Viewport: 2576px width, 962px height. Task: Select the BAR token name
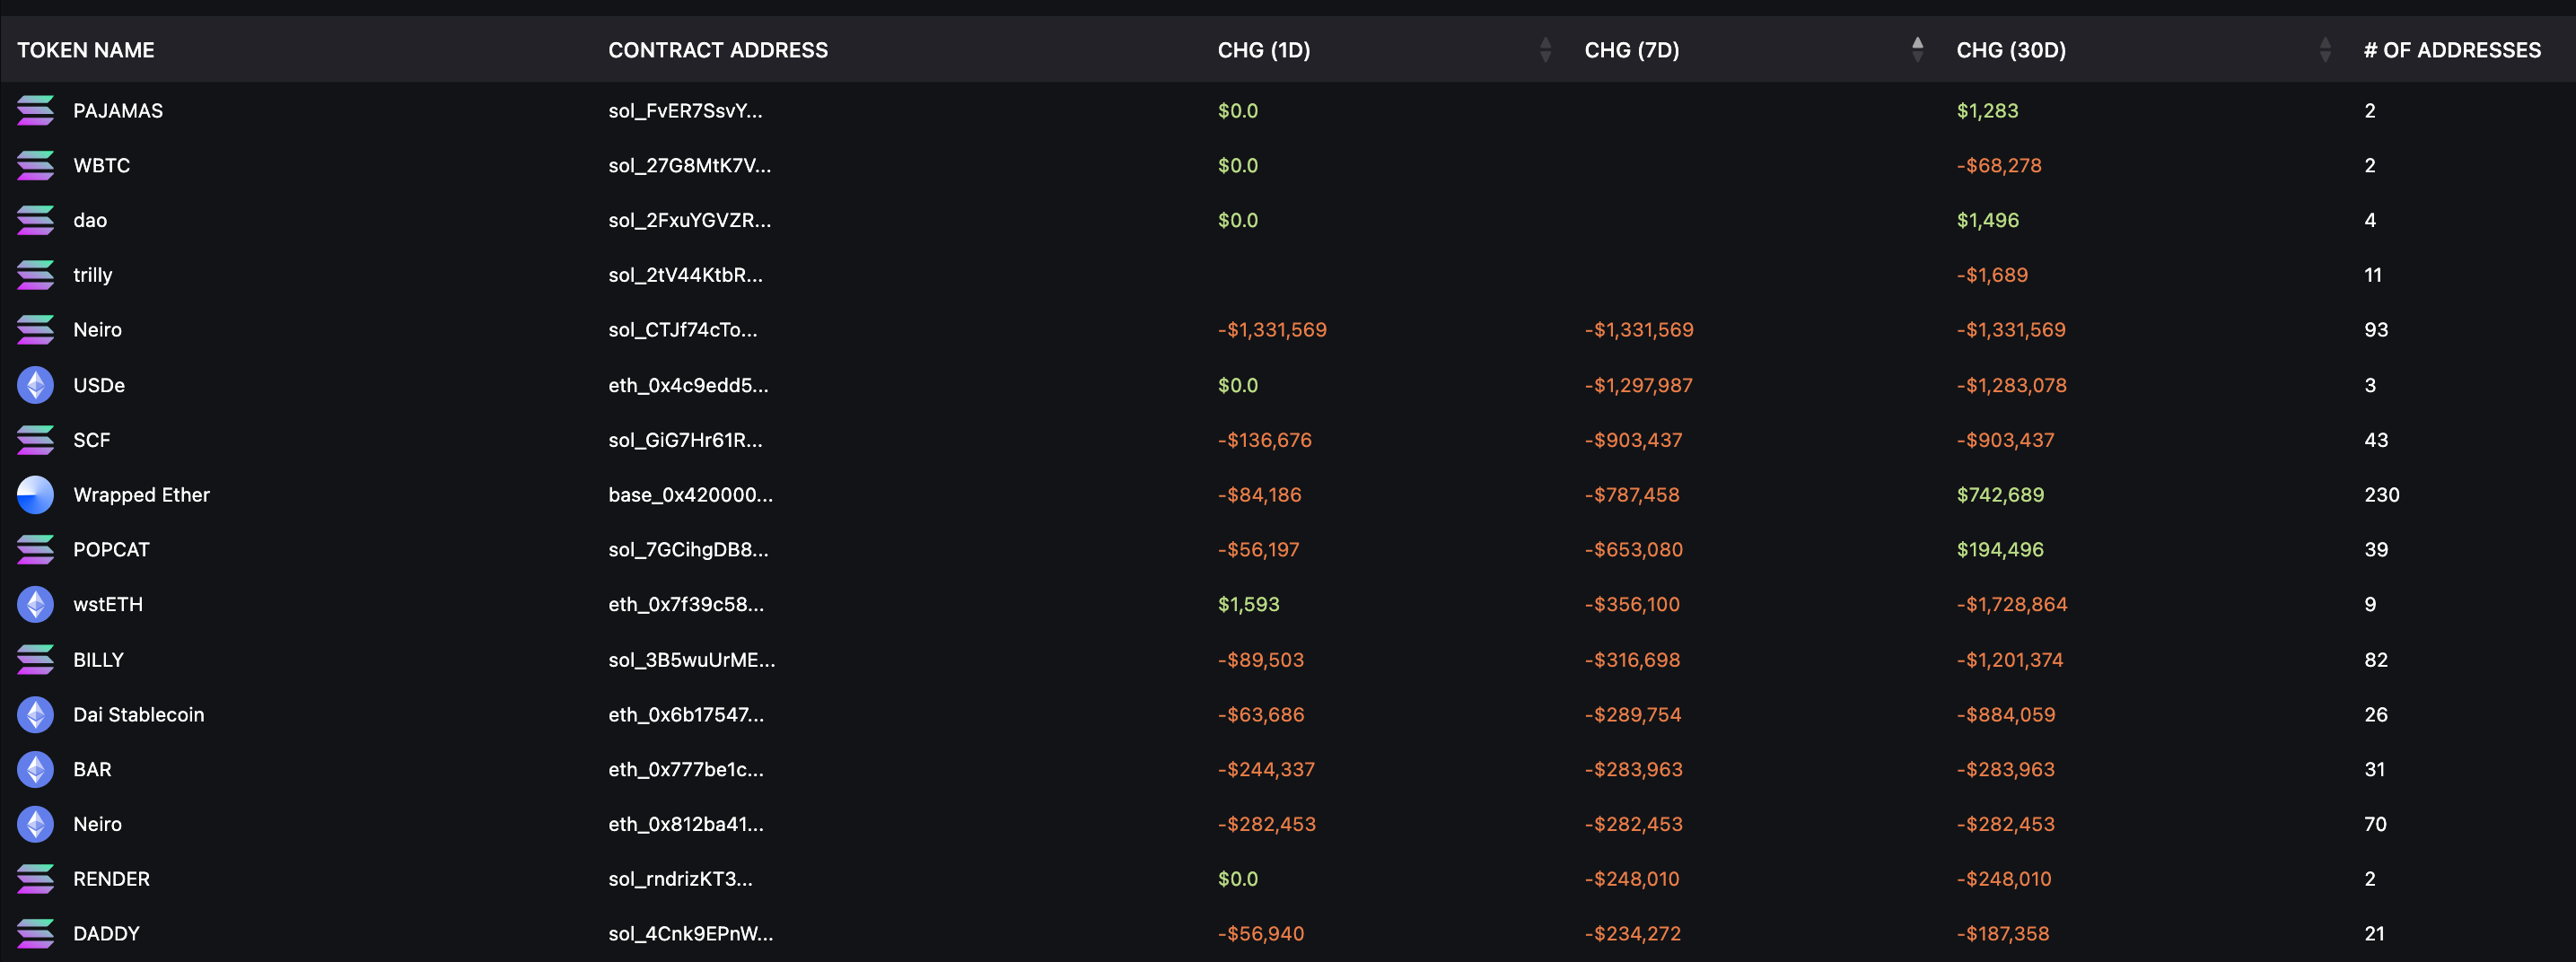click(x=92, y=770)
